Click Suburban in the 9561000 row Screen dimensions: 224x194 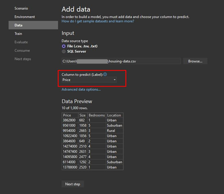[115, 125]
